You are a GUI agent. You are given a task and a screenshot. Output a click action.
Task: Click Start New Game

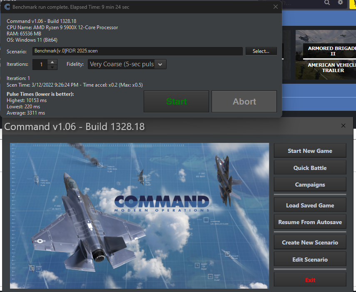point(310,151)
